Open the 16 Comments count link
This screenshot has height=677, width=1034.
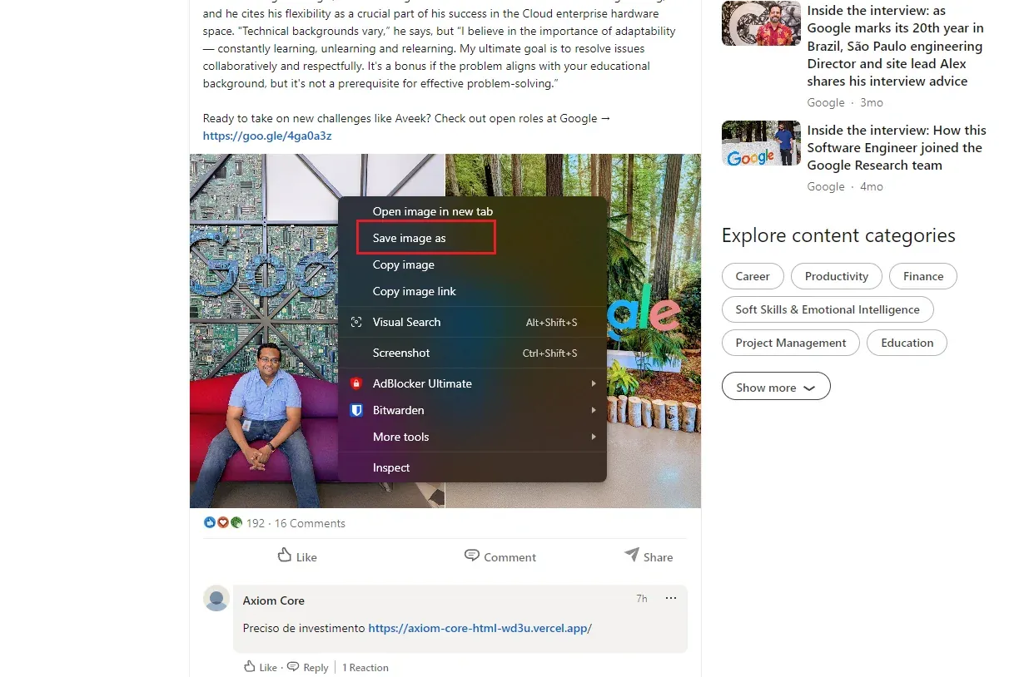(x=310, y=523)
